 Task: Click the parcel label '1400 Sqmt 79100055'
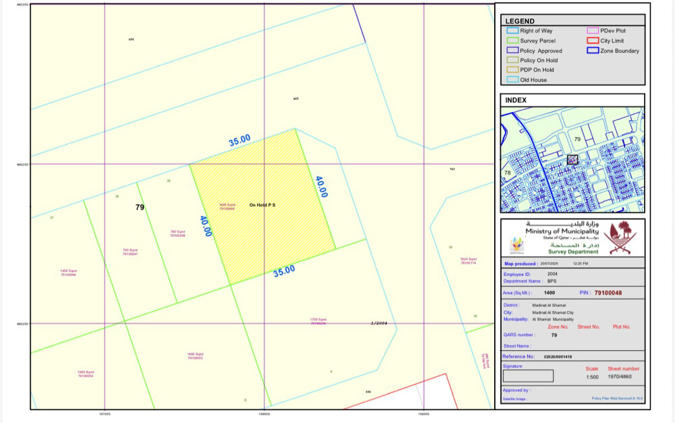click(x=196, y=356)
